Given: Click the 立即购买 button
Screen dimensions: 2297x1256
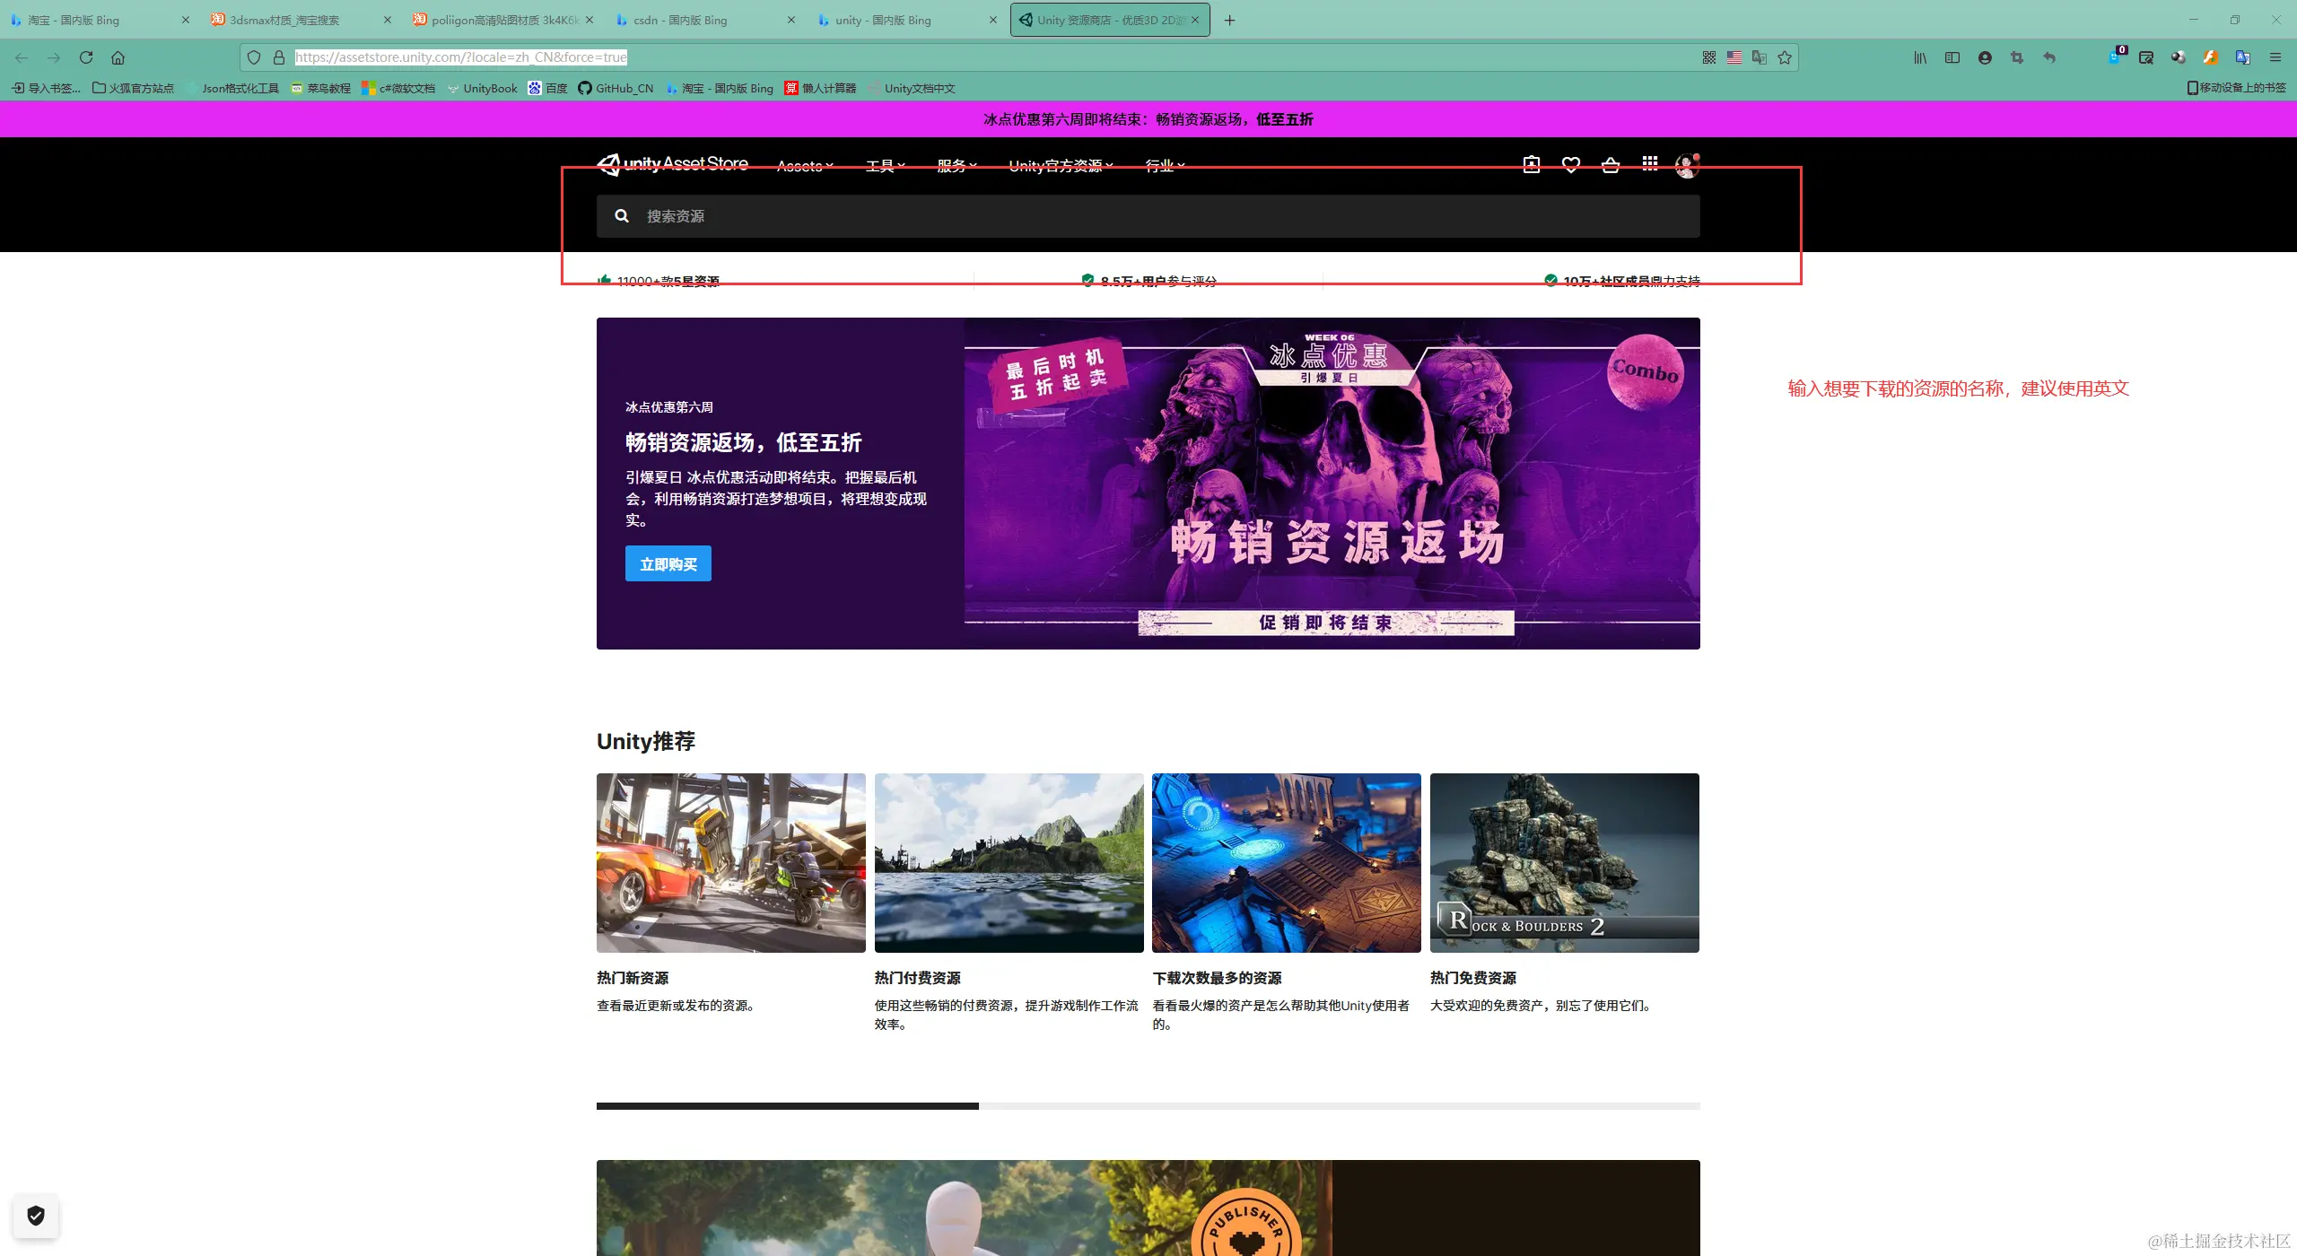Looking at the screenshot, I should [668, 564].
